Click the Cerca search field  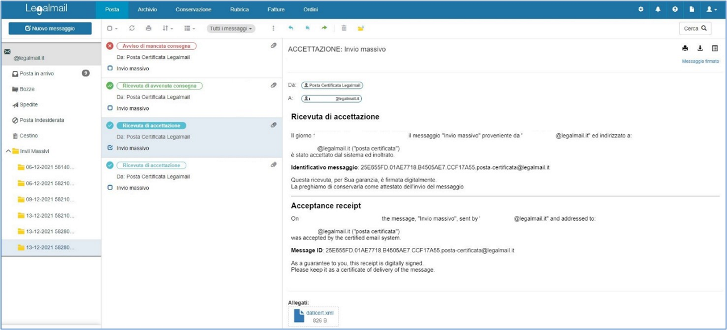tap(695, 28)
